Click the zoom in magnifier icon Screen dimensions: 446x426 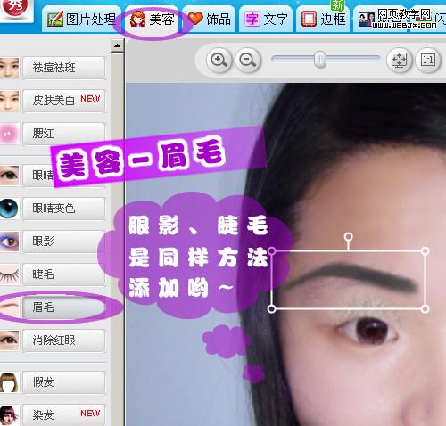click(x=219, y=61)
